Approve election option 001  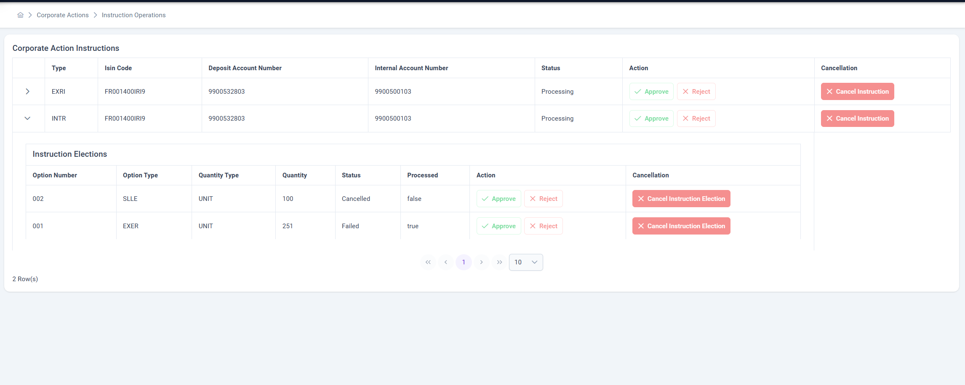point(498,226)
